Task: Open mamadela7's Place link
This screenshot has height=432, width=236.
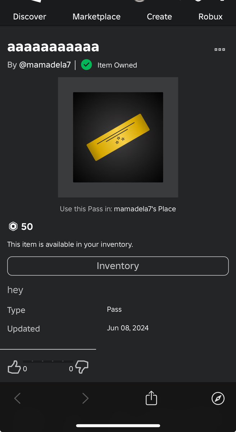Action: click(x=145, y=209)
